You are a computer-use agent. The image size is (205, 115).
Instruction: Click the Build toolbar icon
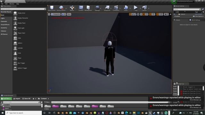(126, 8)
